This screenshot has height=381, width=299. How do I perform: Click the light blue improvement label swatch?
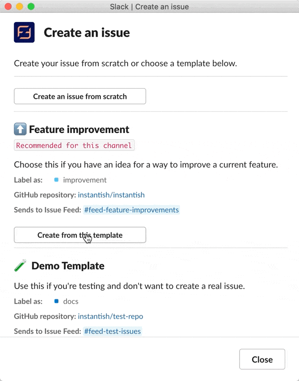pos(56,180)
